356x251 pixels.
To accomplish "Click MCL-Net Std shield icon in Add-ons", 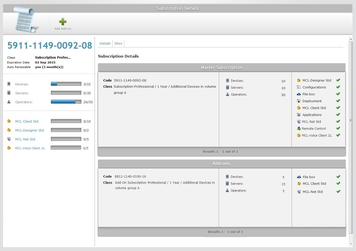I will [299, 192].
